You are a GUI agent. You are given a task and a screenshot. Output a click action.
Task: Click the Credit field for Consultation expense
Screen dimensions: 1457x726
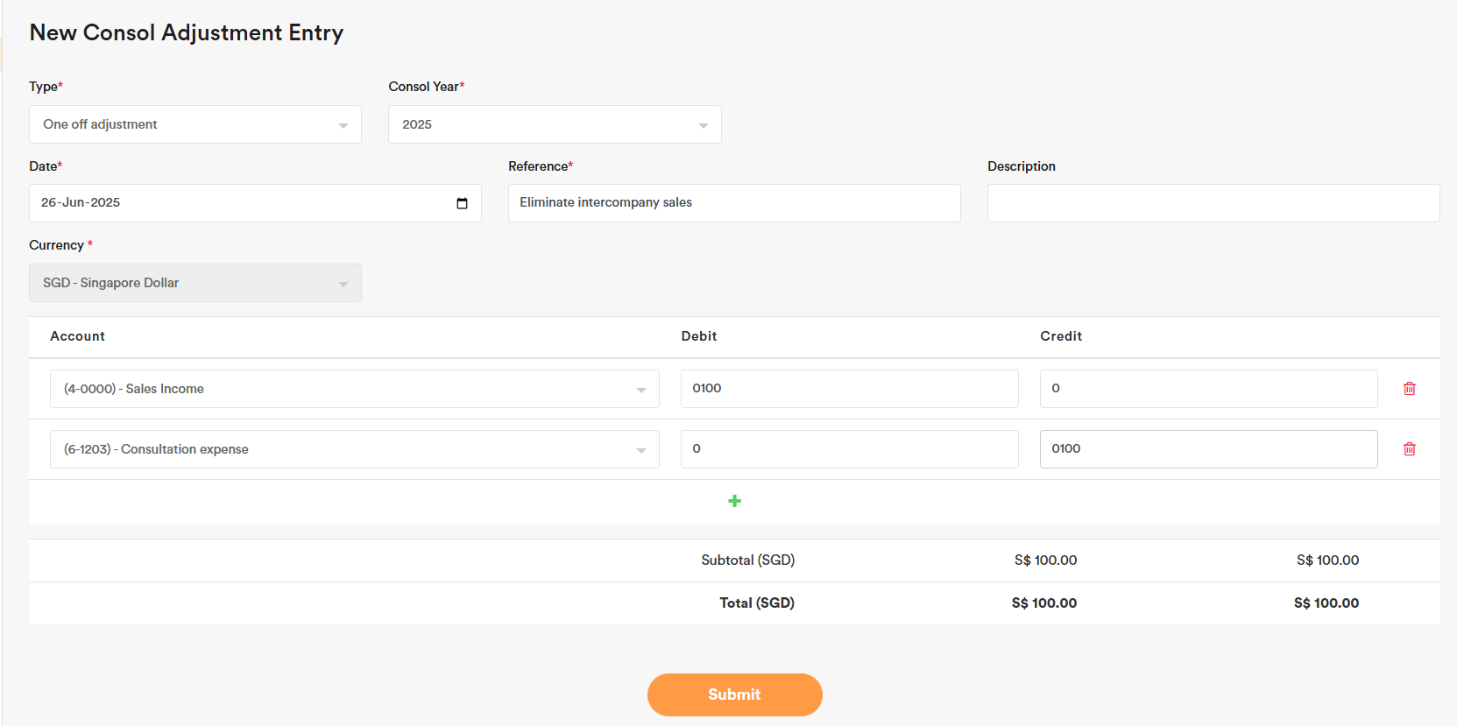1209,449
